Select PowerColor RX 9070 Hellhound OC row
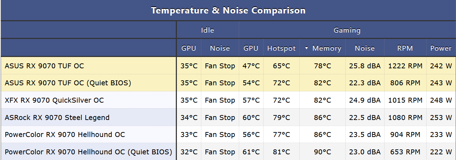Viewport: 456px width, 160px height. point(228,135)
